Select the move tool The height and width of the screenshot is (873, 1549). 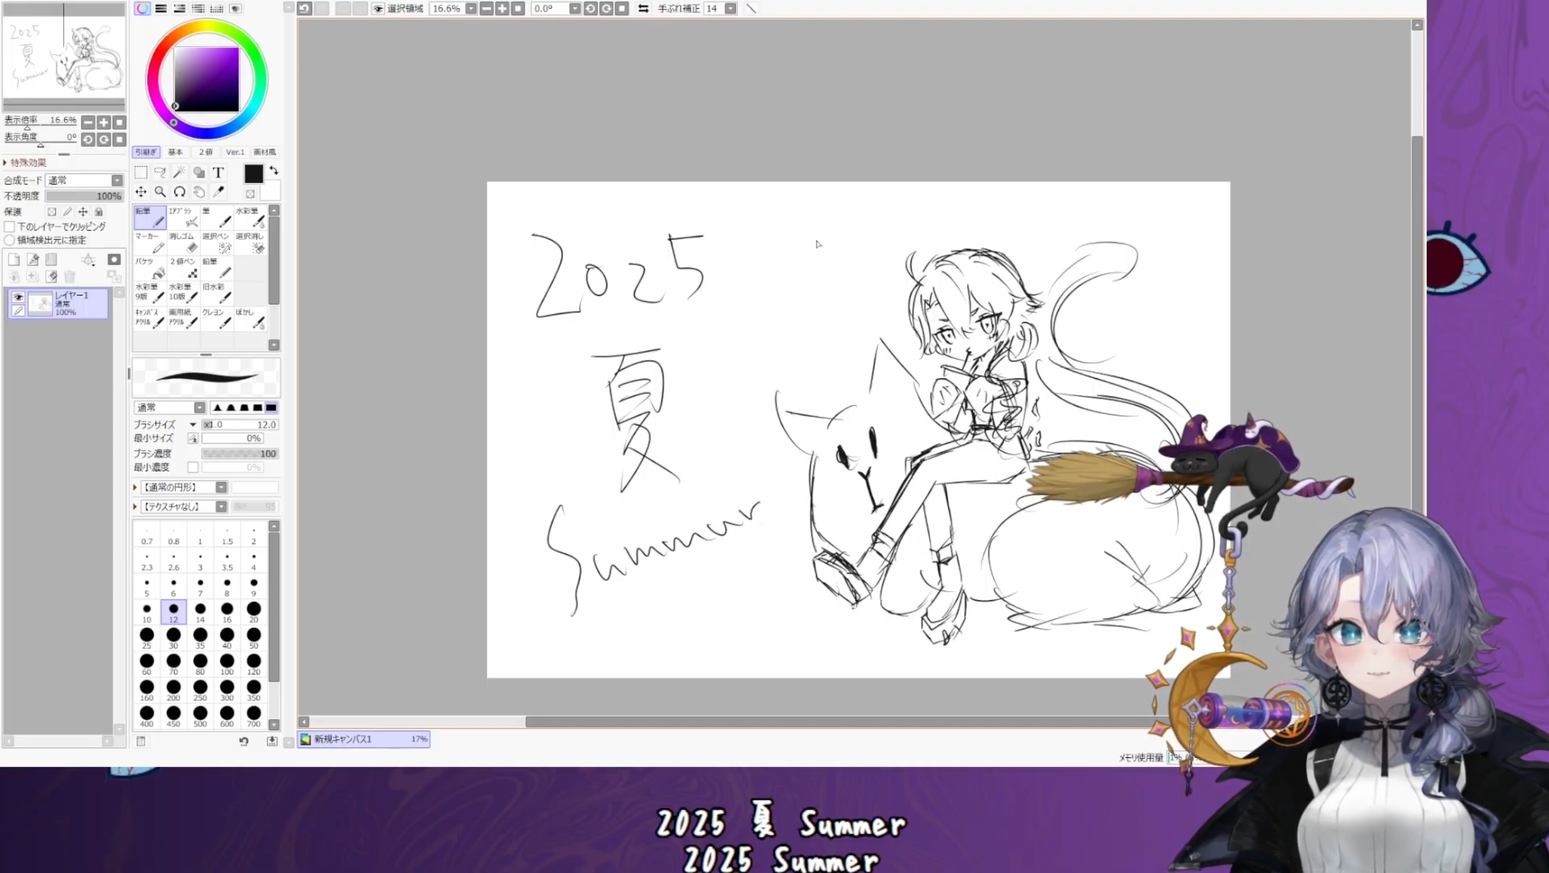(141, 192)
